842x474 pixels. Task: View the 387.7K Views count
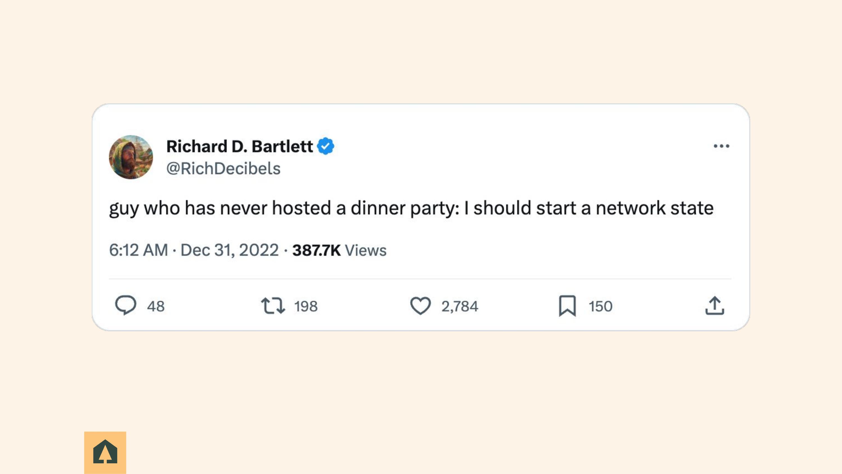tap(339, 250)
